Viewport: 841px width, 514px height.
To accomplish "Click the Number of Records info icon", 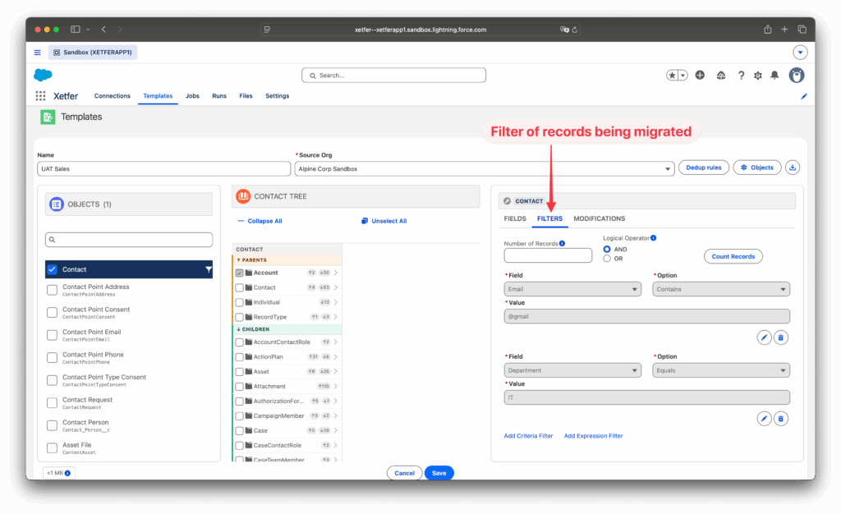I will pos(562,243).
